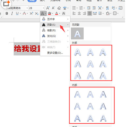This screenshot has height=127, width=129.
Task: Align paragraph to the right
Action: pos(84,13)
